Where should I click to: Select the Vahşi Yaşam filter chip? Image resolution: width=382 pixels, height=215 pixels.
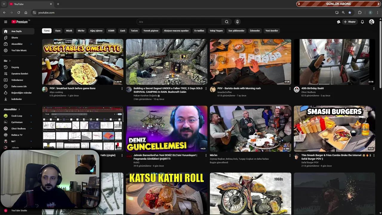(216, 31)
